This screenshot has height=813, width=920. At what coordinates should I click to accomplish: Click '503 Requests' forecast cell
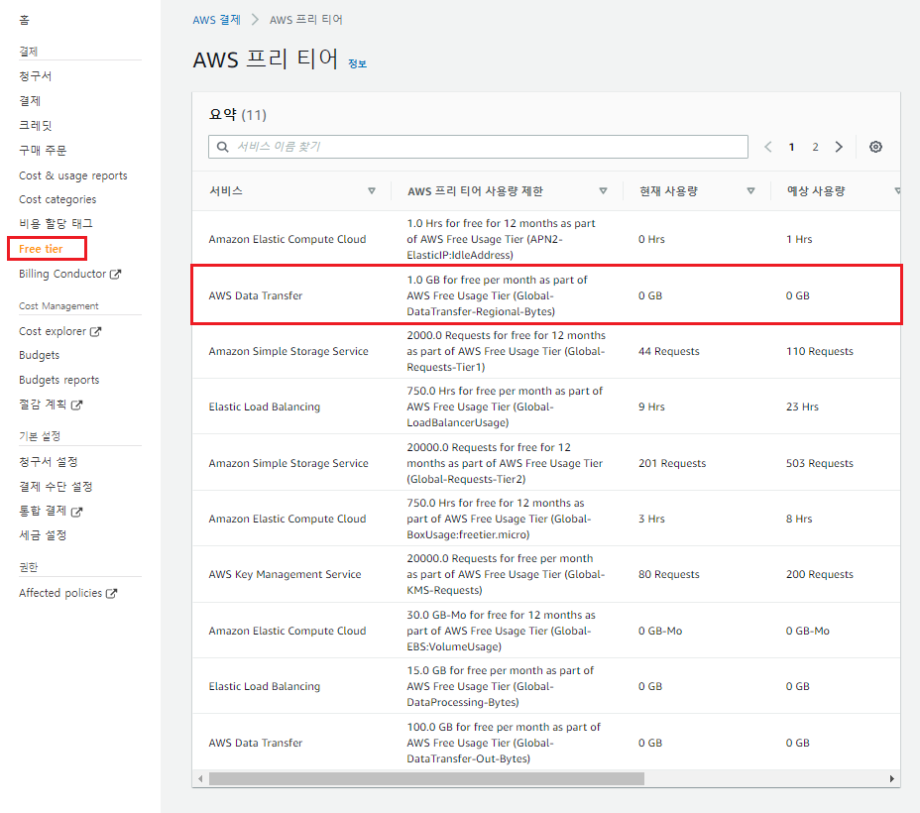click(x=820, y=463)
